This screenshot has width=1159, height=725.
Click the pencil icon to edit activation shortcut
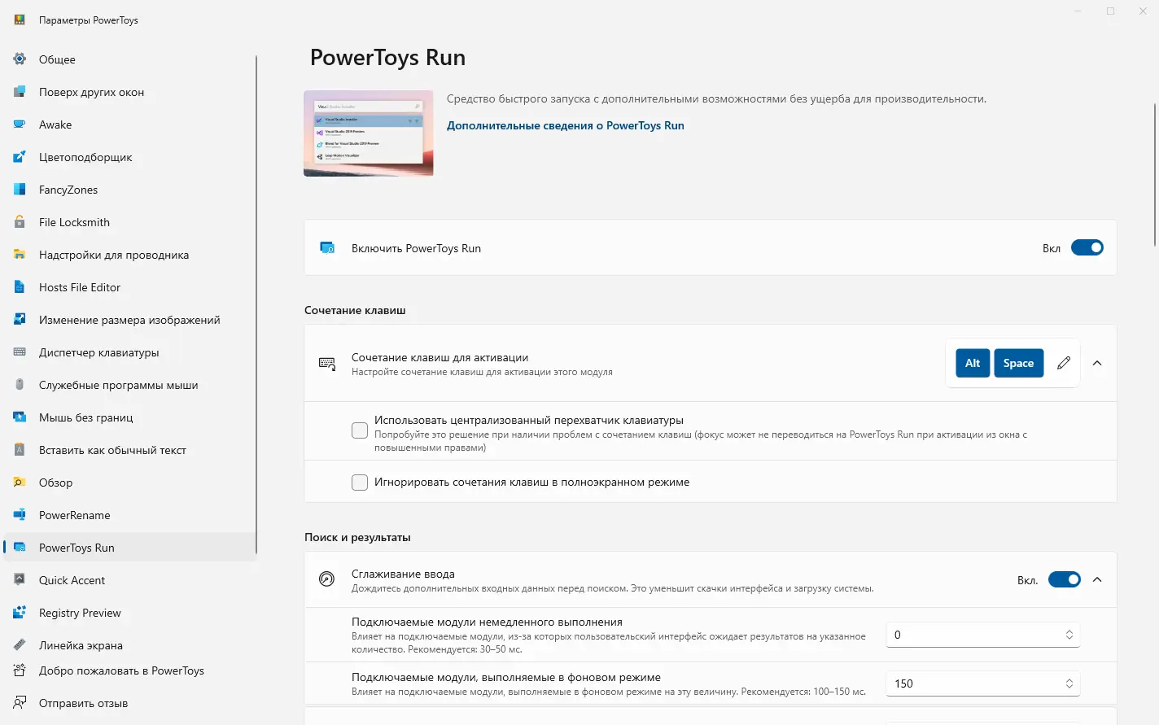(x=1064, y=363)
